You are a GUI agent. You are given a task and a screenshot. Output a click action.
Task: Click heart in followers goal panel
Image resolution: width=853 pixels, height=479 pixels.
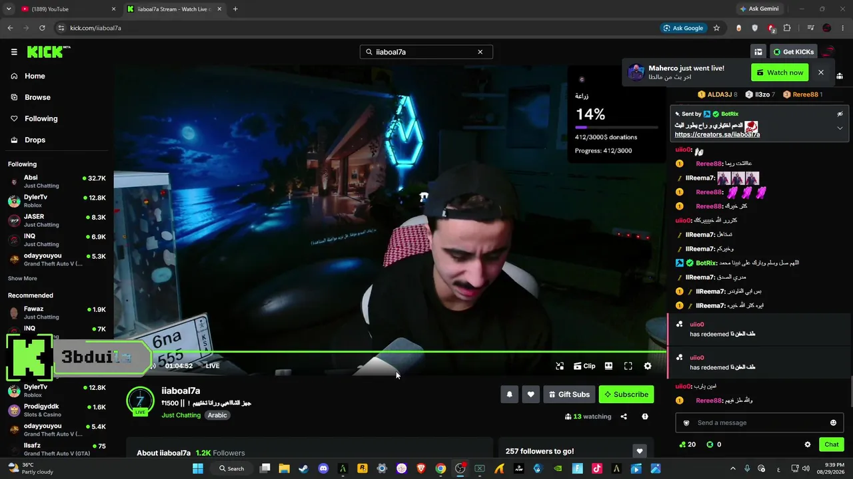(639, 451)
